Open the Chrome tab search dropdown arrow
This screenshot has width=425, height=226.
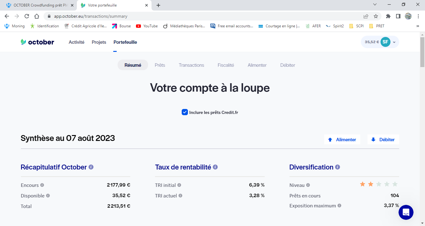pyautogui.click(x=375, y=5)
